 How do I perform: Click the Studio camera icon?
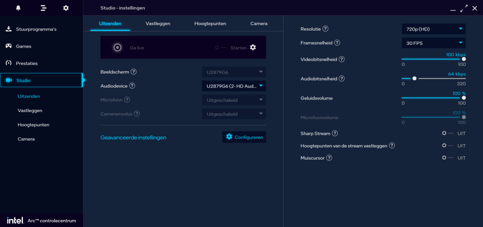point(8,80)
